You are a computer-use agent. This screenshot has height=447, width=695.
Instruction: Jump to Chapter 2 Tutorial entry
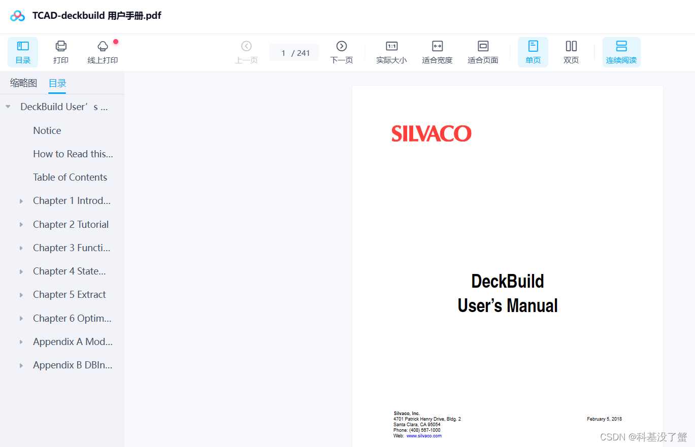tap(71, 224)
